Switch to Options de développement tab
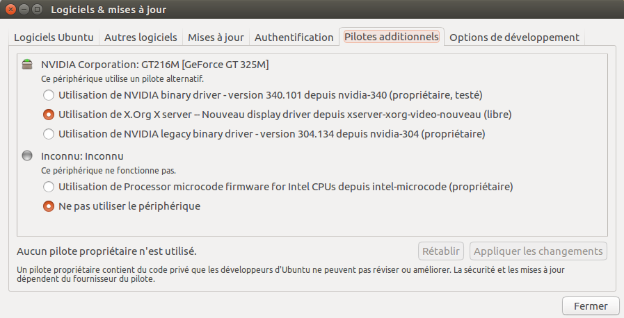The width and height of the screenshot is (624, 318). coord(514,37)
